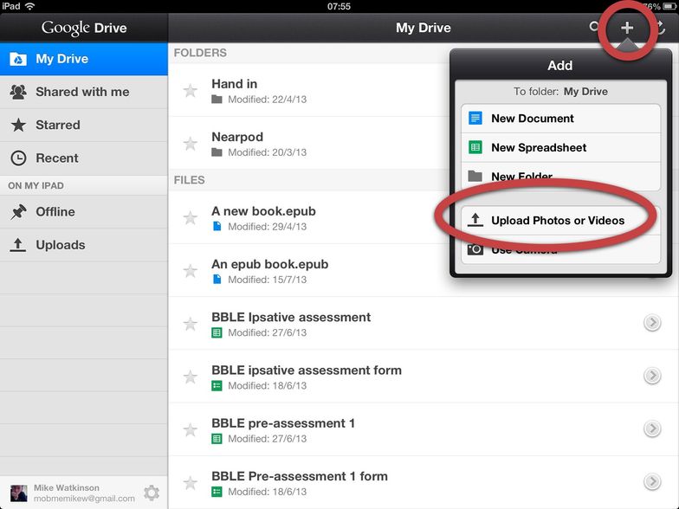Click the New Spreadsheet green icon
Viewport: 679px width, 509px height.
475,147
